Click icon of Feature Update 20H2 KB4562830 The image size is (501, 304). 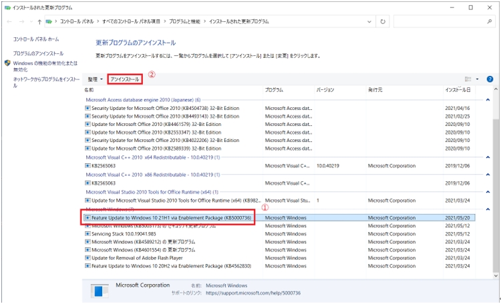(x=88, y=266)
